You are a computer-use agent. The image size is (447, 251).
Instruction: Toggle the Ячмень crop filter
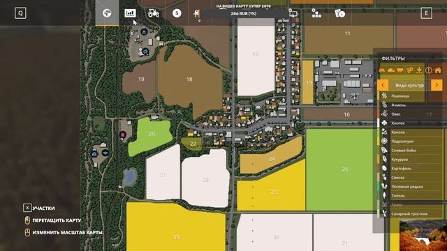410,105
